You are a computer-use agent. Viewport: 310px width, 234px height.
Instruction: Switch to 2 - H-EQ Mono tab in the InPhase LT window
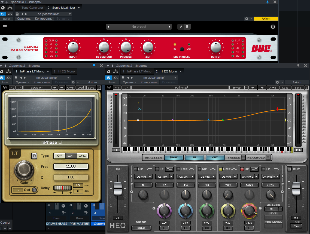(x=64, y=72)
